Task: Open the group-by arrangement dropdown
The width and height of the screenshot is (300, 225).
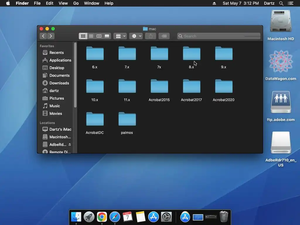Action: coord(120,36)
